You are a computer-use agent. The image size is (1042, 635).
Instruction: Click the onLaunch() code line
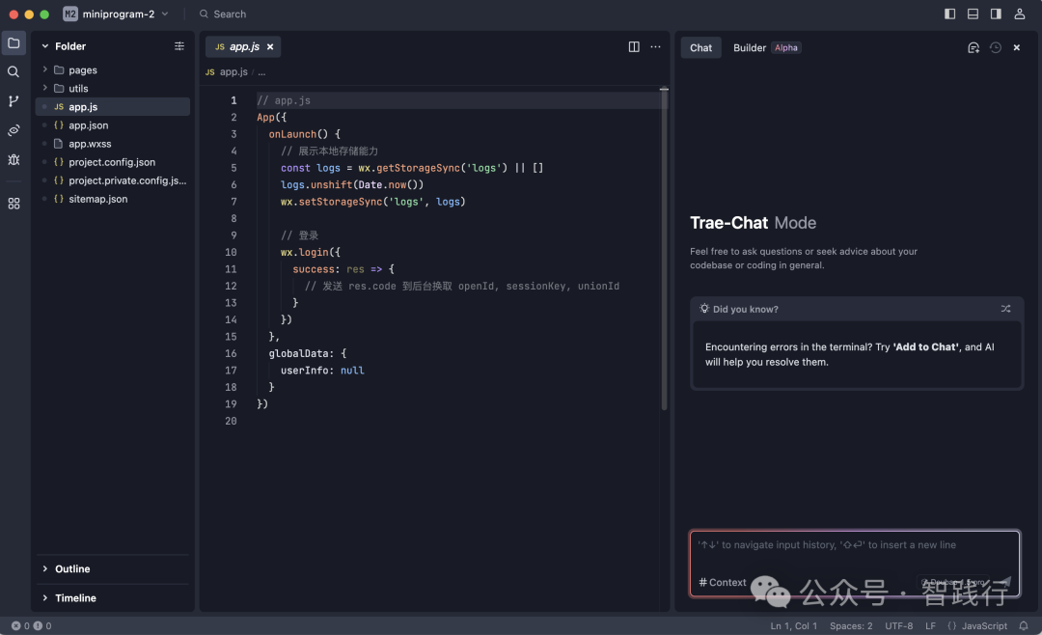coord(304,133)
